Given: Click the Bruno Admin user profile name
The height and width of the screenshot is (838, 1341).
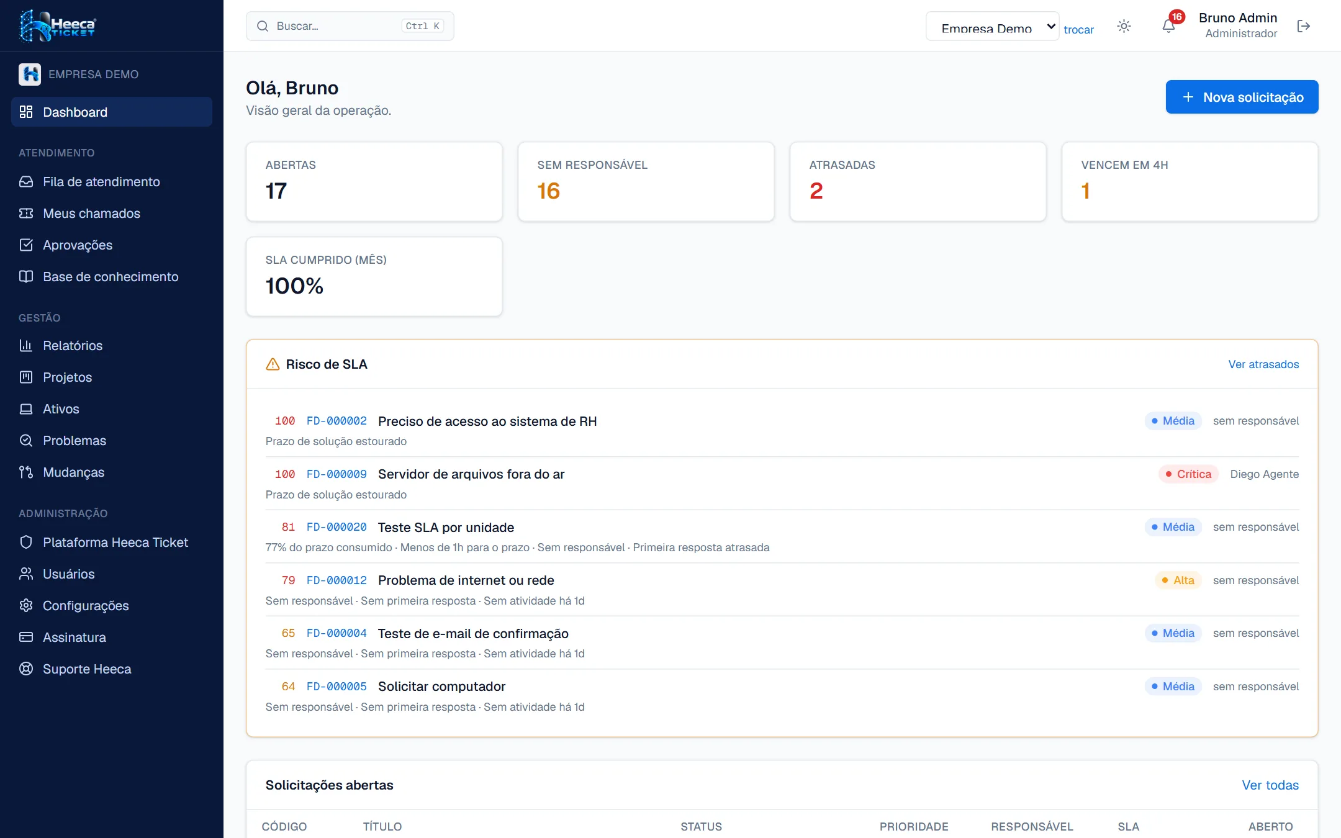Looking at the screenshot, I should pos(1238,18).
